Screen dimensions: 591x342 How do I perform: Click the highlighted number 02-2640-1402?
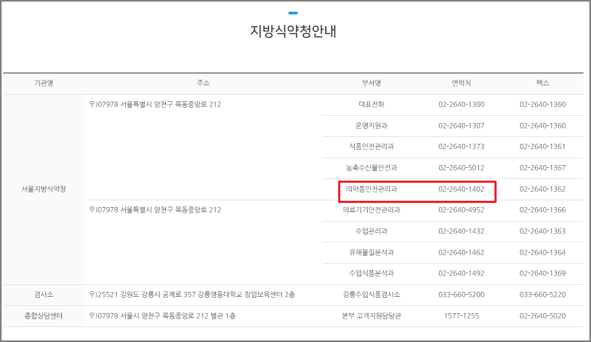(x=461, y=189)
